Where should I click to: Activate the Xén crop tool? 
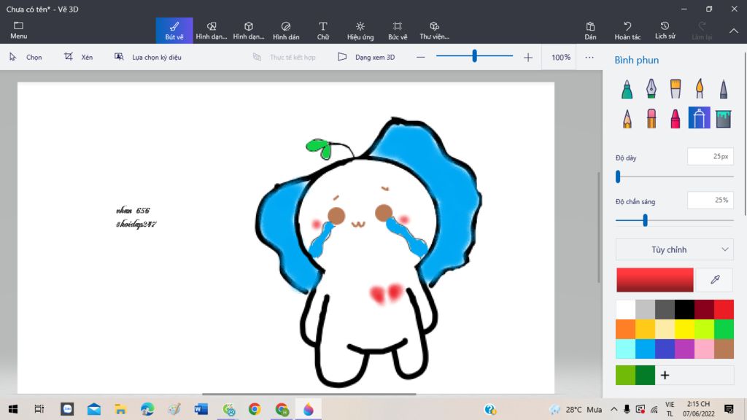pos(79,57)
